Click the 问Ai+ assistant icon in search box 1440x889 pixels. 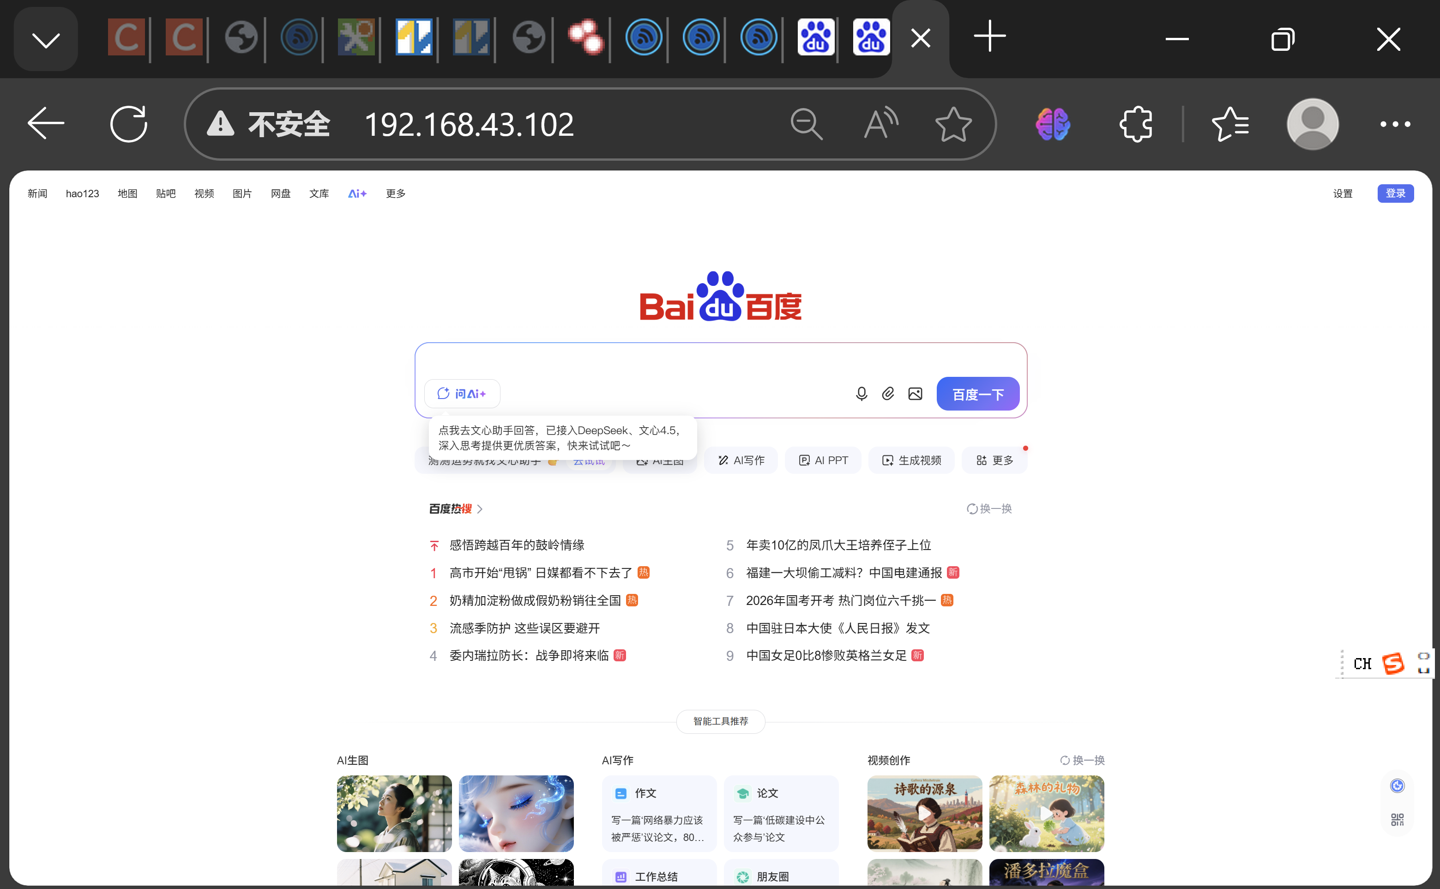click(x=463, y=393)
